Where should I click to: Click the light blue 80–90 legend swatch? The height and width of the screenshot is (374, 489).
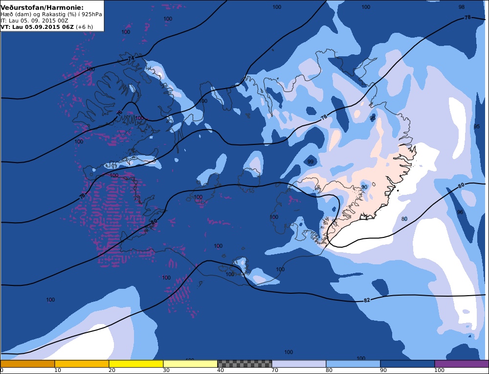pyautogui.click(x=353, y=364)
